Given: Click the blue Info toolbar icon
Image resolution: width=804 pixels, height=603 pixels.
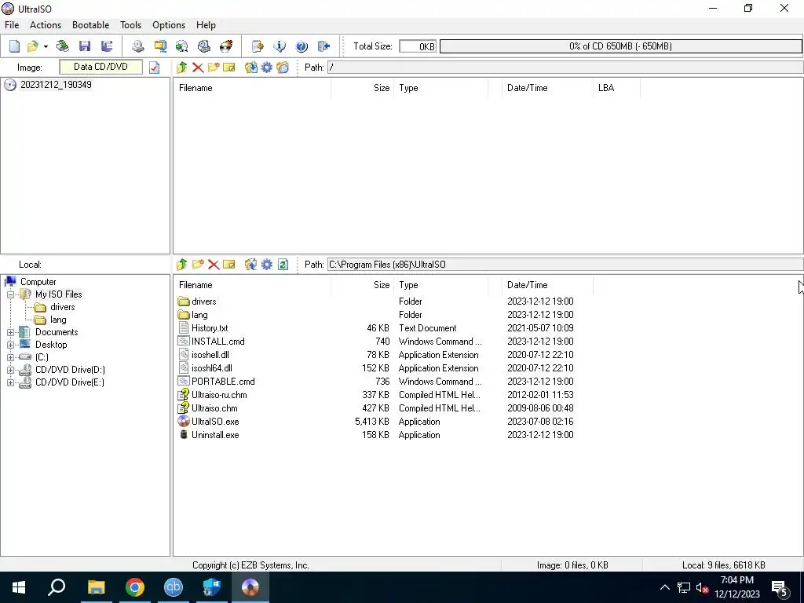Looking at the screenshot, I should tap(280, 46).
